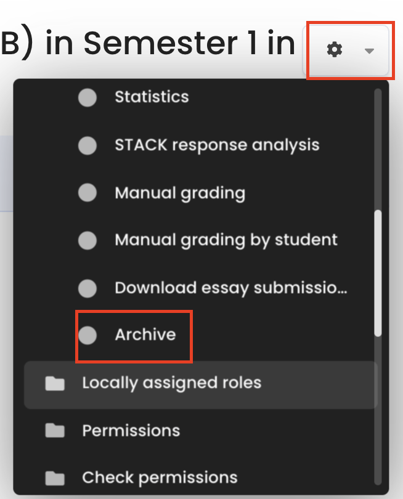The width and height of the screenshot is (403, 499).
Task: Open Locally assigned roles
Action: click(171, 383)
